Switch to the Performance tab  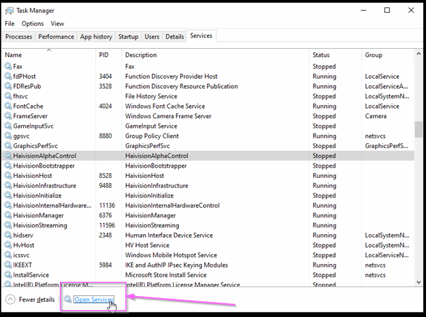[x=56, y=37]
